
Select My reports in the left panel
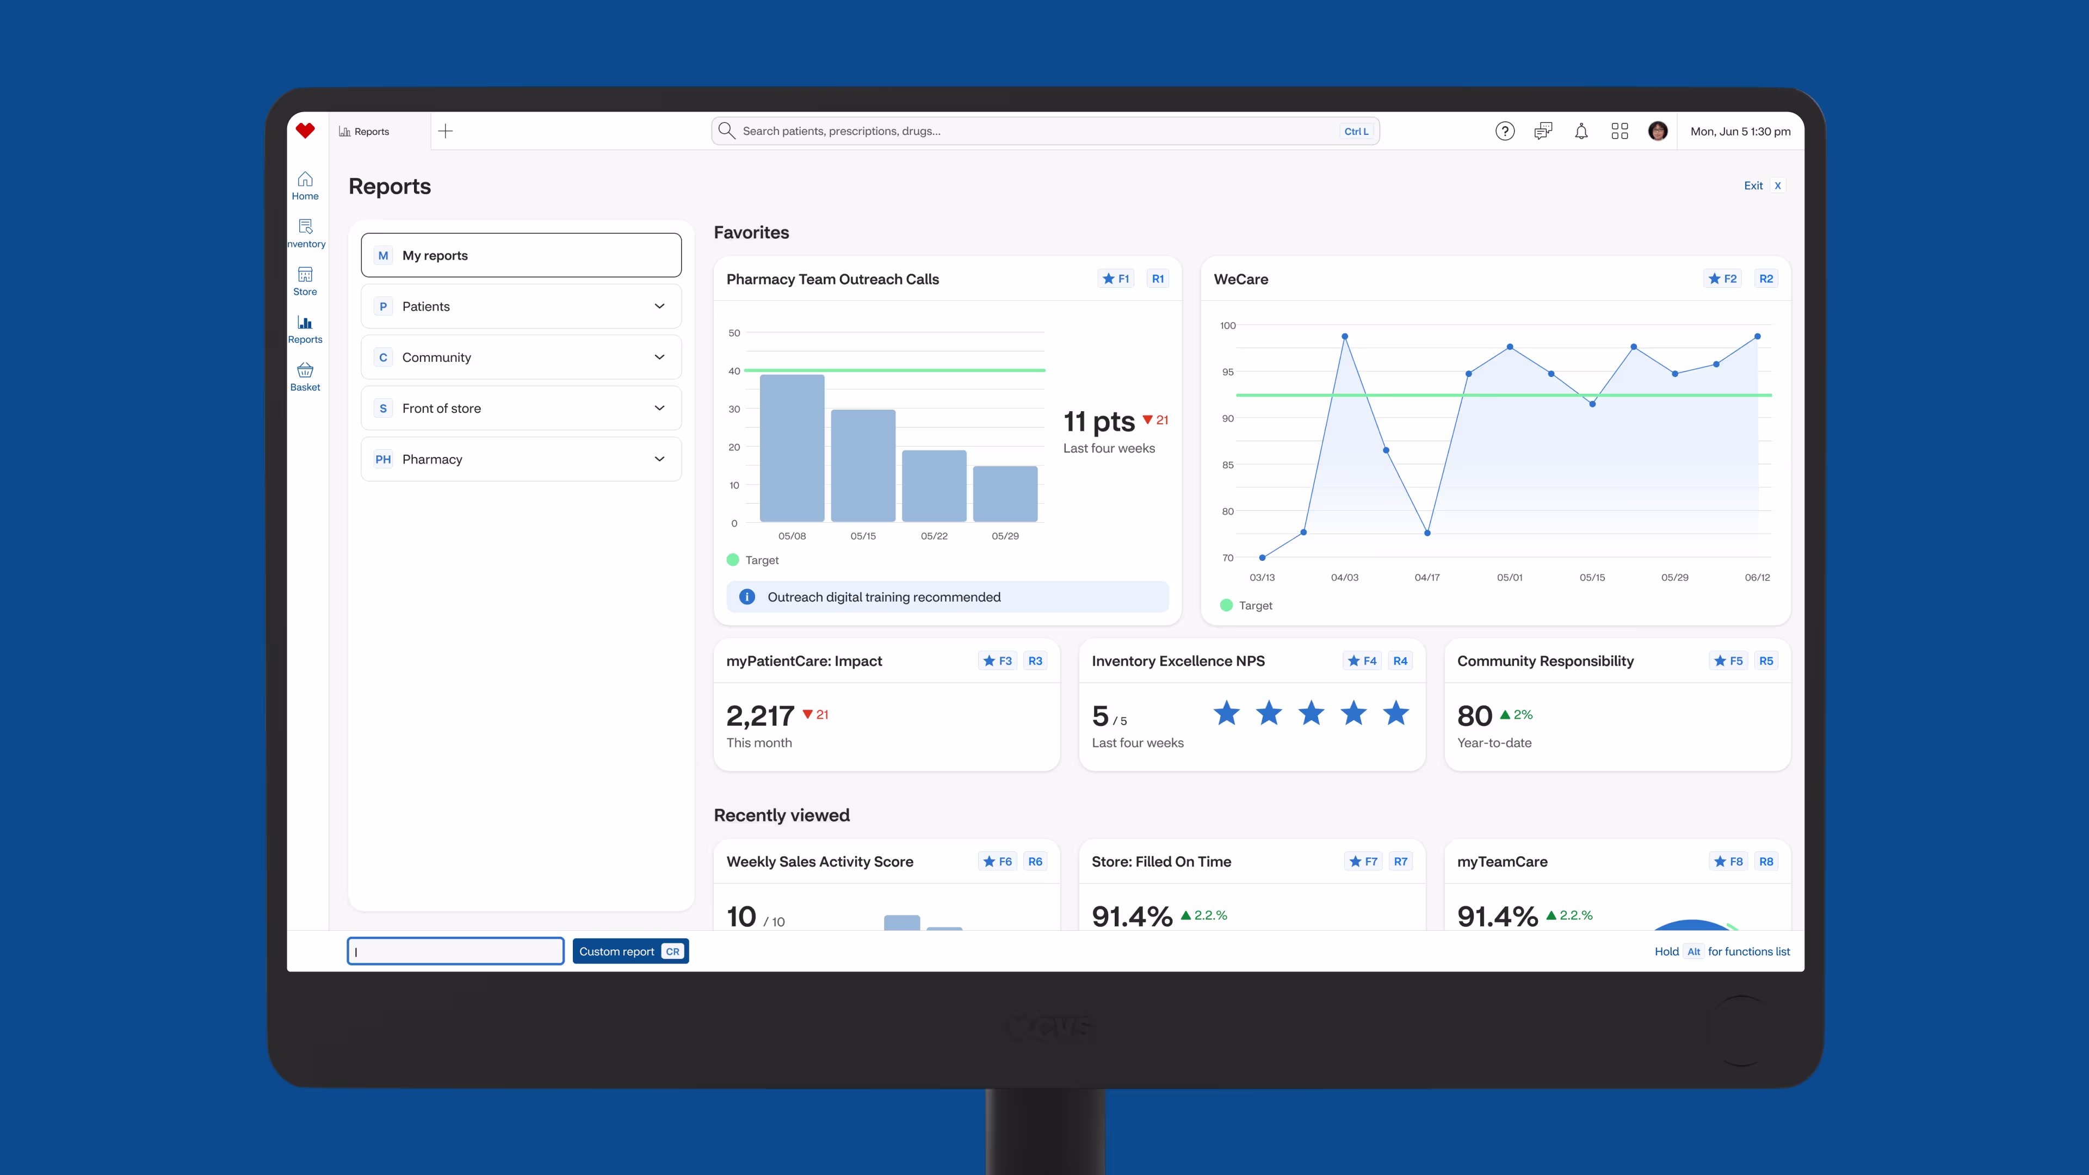click(x=521, y=256)
